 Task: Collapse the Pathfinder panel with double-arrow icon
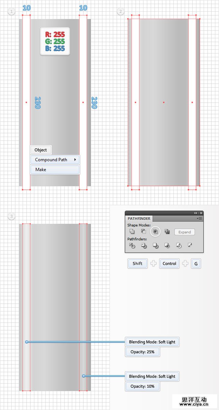click(x=196, y=213)
